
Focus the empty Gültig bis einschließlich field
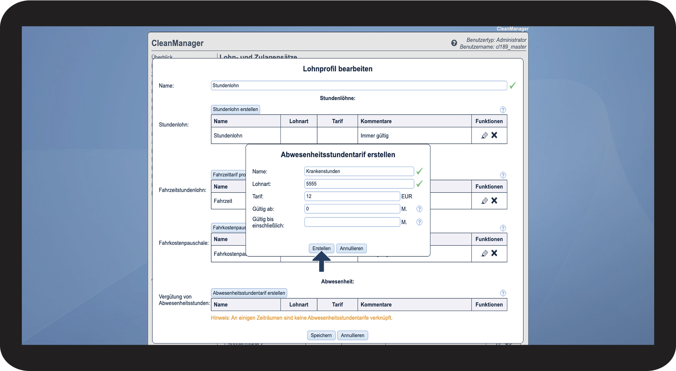(x=352, y=222)
